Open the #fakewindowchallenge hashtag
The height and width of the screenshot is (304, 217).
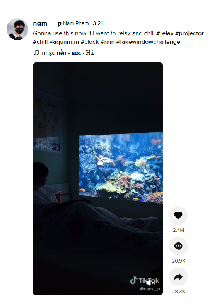(x=148, y=42)
